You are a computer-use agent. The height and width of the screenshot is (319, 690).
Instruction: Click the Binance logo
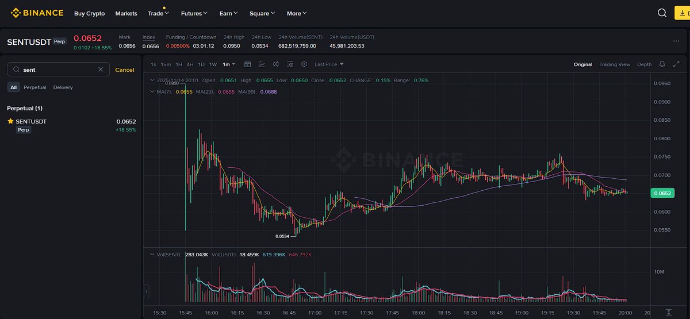(36, 13)
